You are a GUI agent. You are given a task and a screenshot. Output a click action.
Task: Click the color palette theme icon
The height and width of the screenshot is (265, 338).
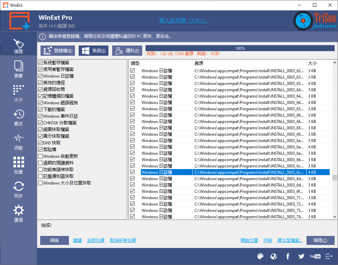tap(260, 256)
